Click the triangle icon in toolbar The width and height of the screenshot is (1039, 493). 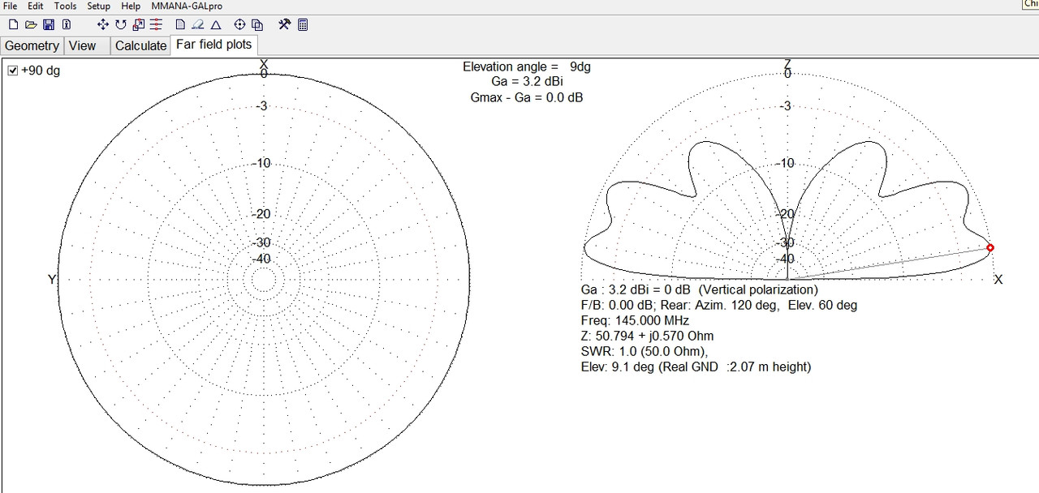216,25
